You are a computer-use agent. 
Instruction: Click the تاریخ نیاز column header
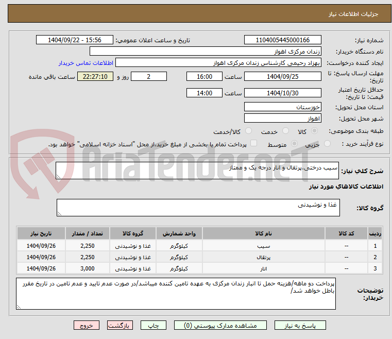point(41,233)
